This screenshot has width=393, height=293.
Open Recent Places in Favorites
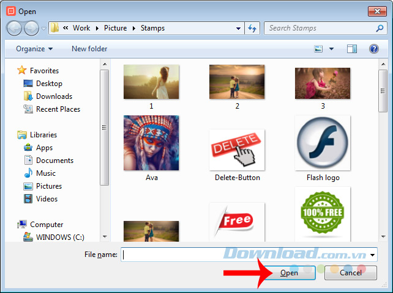[58, 109]
